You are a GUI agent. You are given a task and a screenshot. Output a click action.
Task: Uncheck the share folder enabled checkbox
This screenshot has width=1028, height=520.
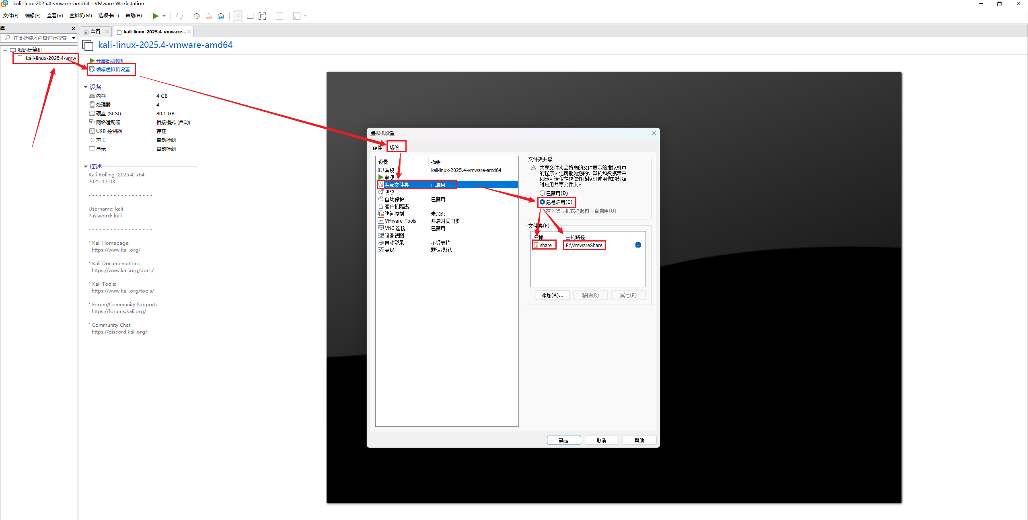[x=638, y=245]
